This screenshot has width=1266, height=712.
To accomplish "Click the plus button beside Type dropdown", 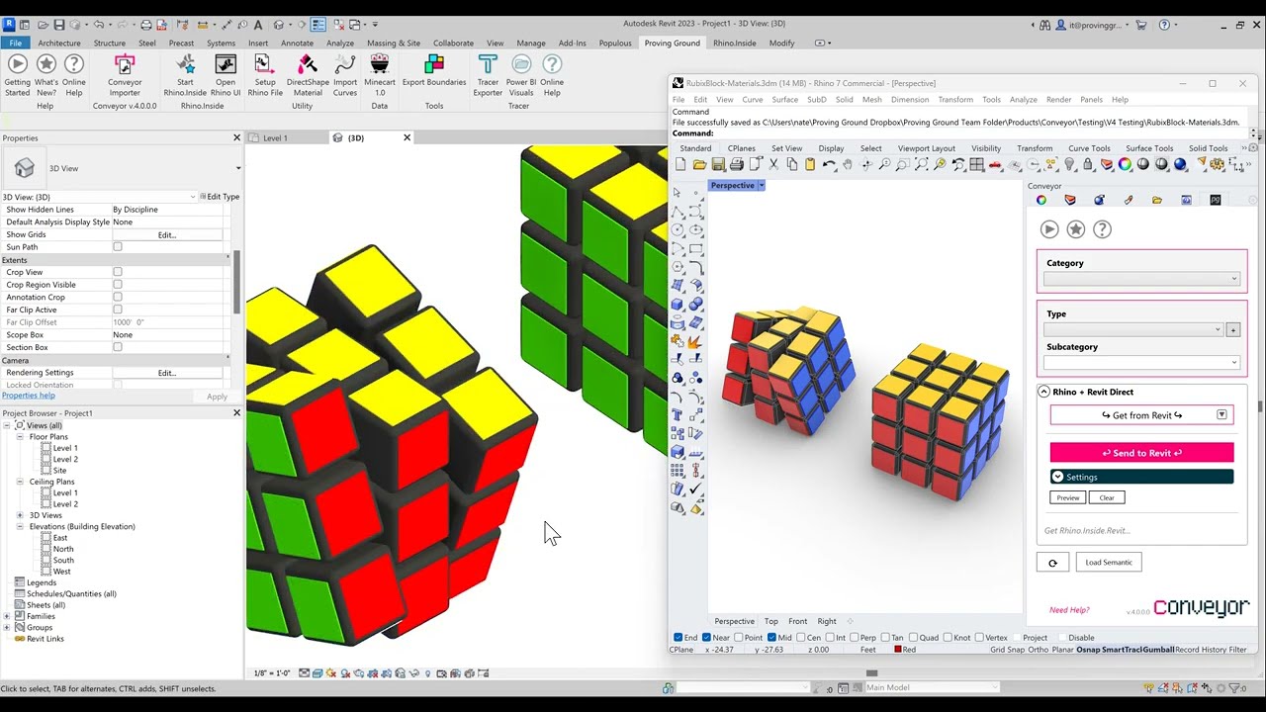I will coord(1232,329).
